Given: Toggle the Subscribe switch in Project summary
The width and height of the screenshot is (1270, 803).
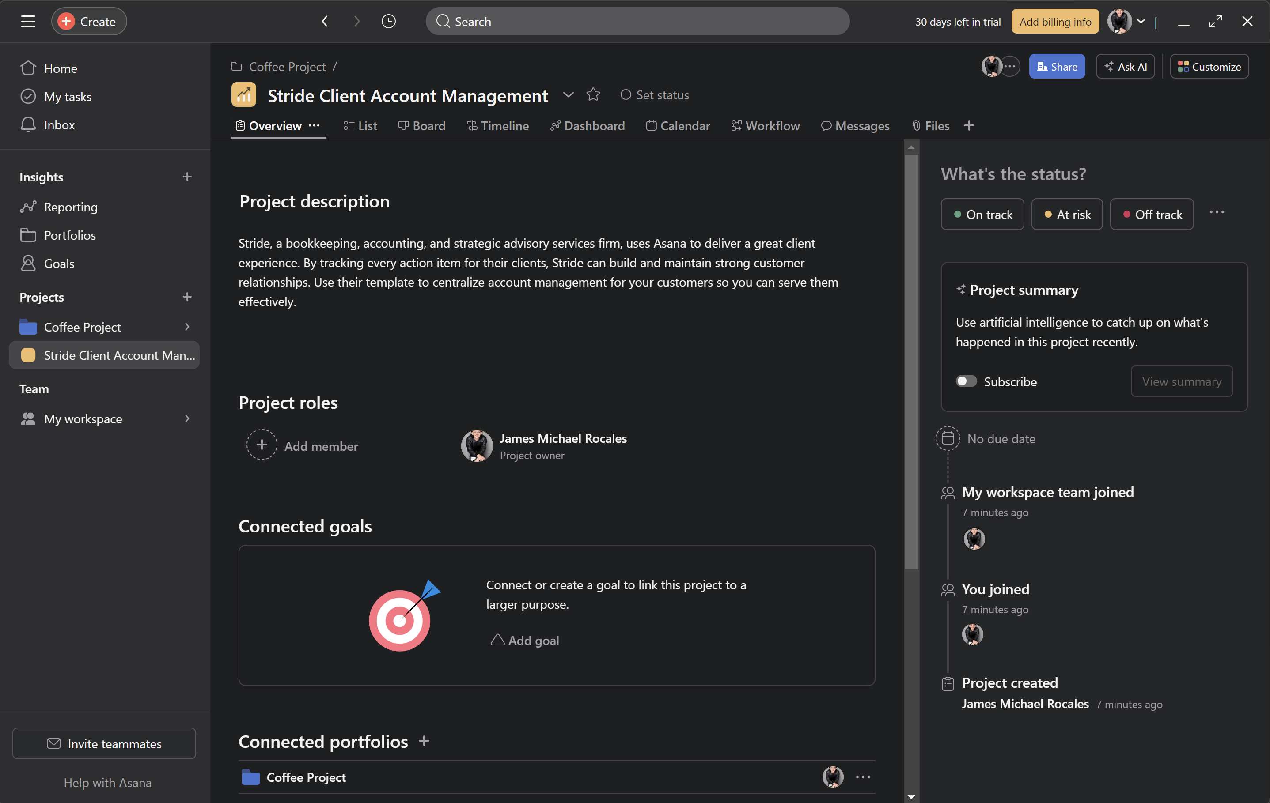Looking at the screenshot, I should (x=966, y=381).
